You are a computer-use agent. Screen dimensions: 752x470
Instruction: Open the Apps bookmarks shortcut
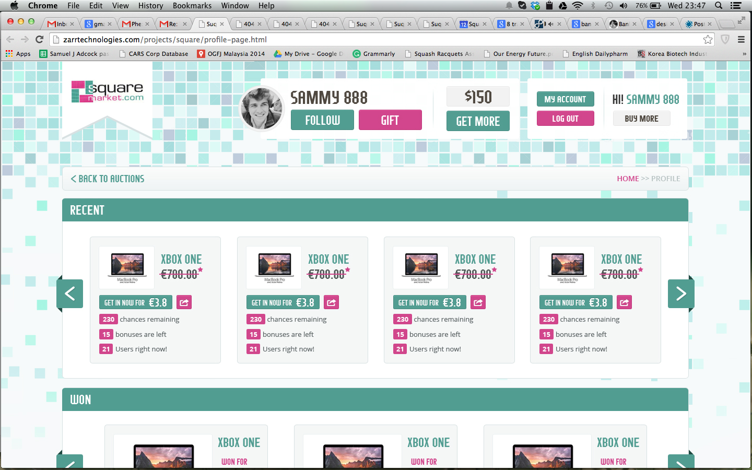[x=18, y=54]
